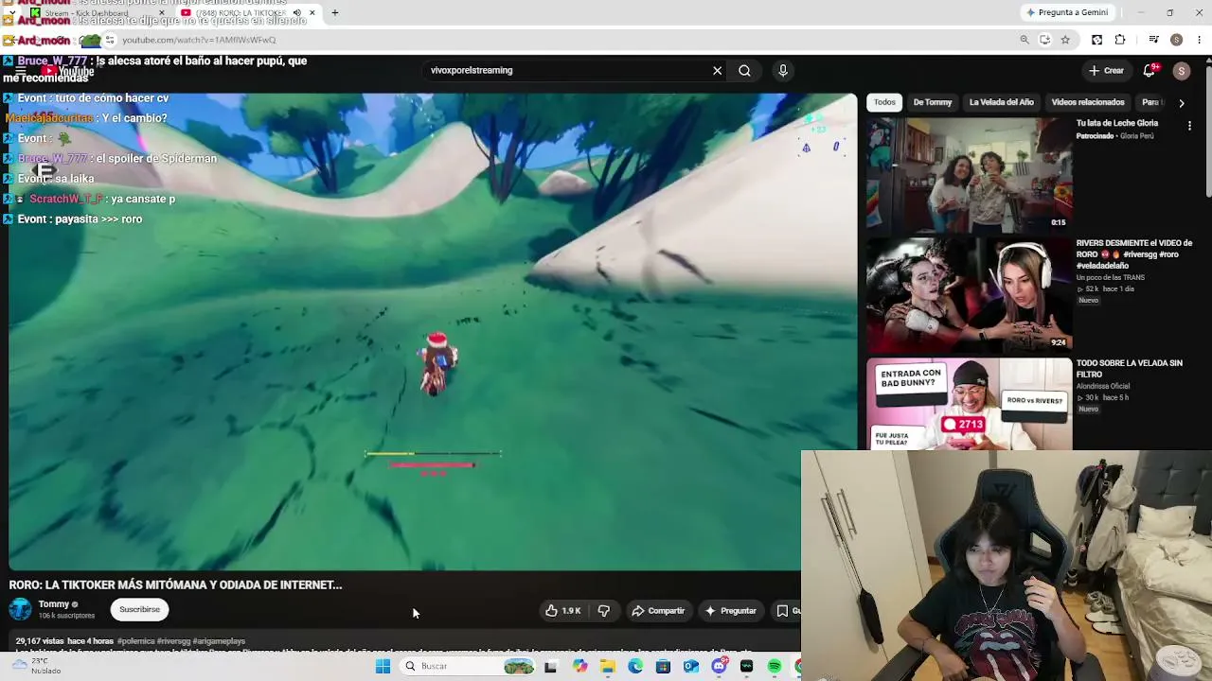The image size is (1212, 681).
Task: Click the taskbar Buscar search box
Action: (468, 667)
